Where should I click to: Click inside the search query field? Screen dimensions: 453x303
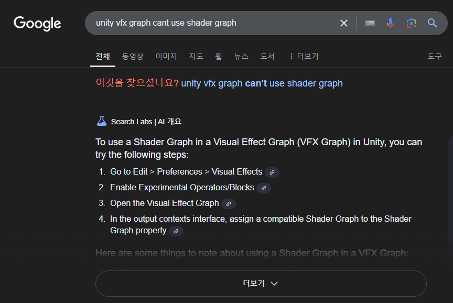click(214, 23)
